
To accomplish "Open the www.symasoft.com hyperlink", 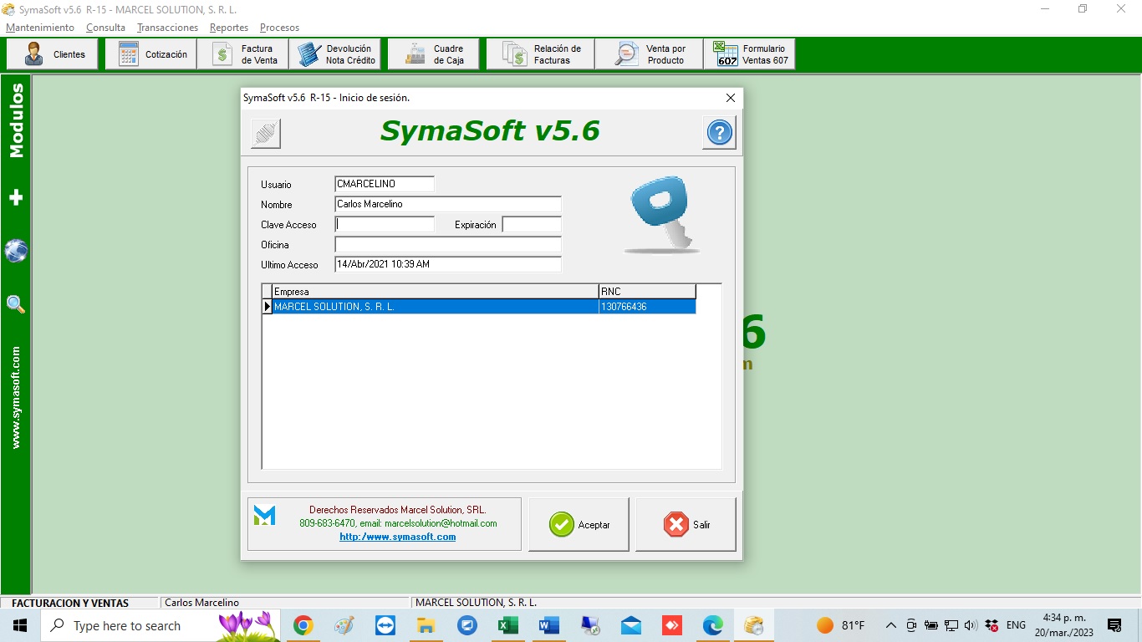I will click(397, 537).
